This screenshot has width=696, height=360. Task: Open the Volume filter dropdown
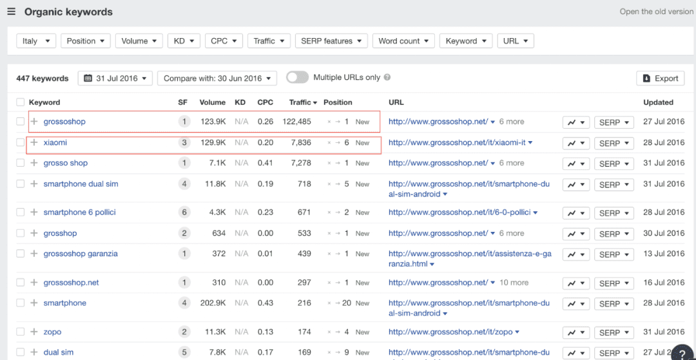[139, 41]
